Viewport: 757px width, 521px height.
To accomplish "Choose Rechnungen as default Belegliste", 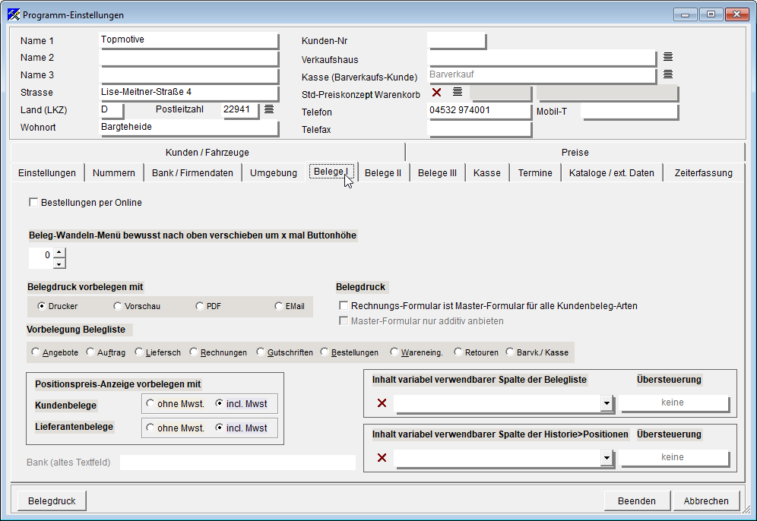I will [194, 352].
